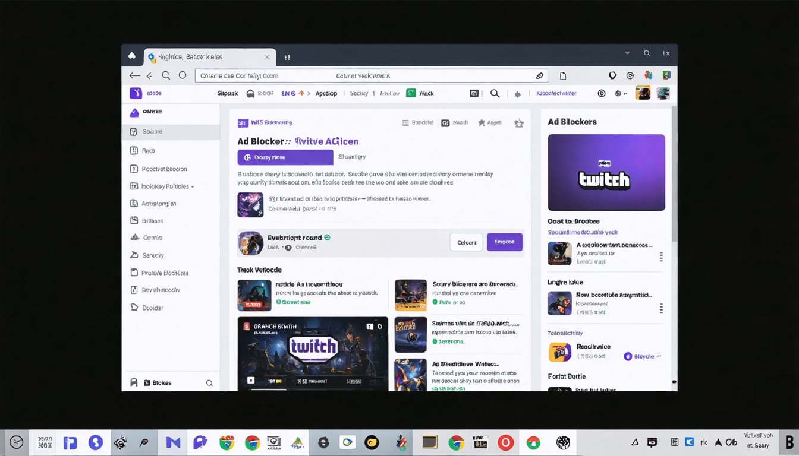Open the Oost to-Brootee link in Ad Blockers panel

[x=574, y=221]
